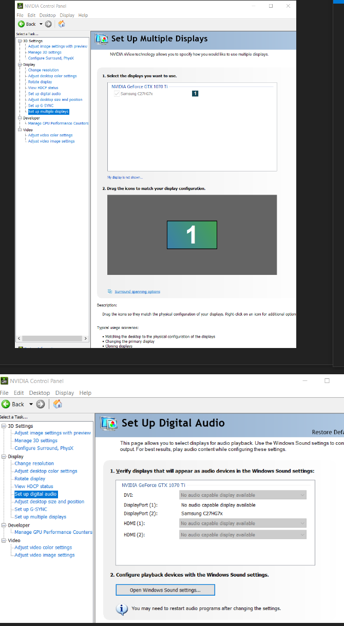Click info icon next to restart audio programs note
Screen dimensions: 344x626
pos(122,609)
